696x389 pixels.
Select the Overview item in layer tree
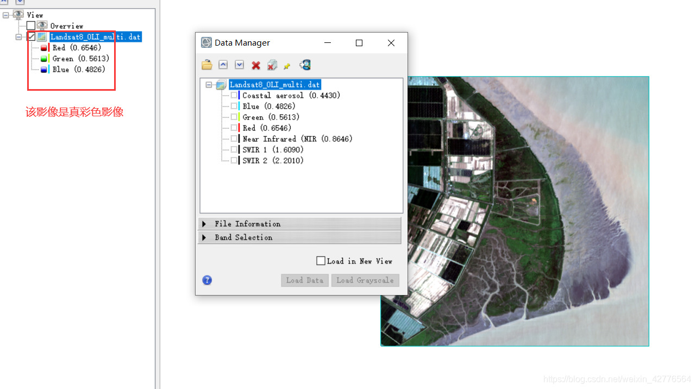click(x=67, y=26)
